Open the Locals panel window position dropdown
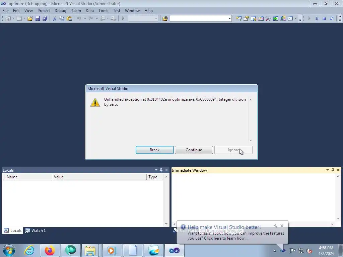Viewport: 343px width, 257px height. pos(156,170)
